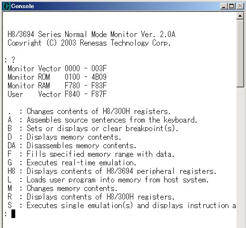Click the scrollbar up arrow
Viewport: 246px width, 228px height.
coord(240,16)
